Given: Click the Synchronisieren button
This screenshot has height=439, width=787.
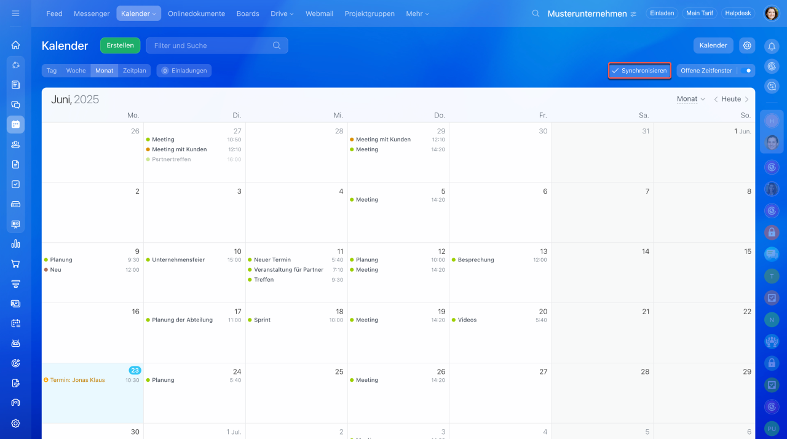Looking at the screenshot, I should (639, 71).
